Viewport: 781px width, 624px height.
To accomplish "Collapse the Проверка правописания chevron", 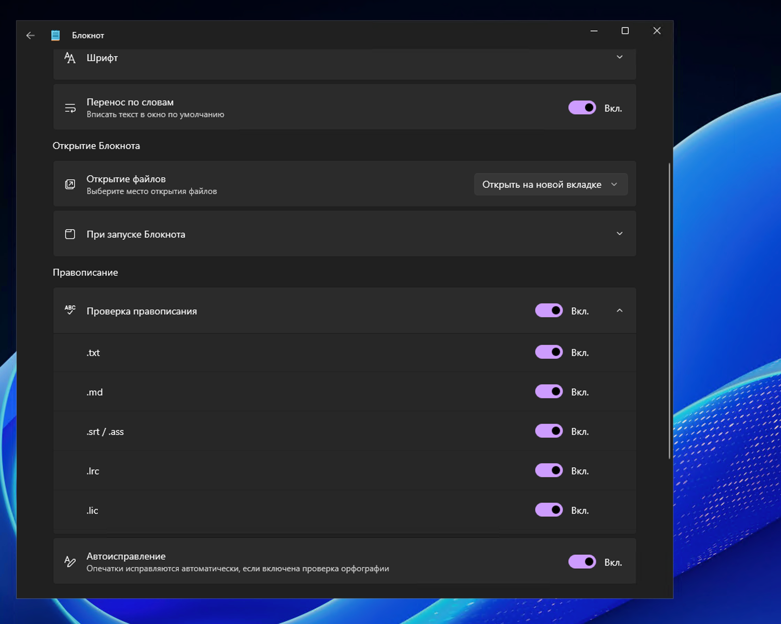I will pyautogui.click(x=620, y=311).
